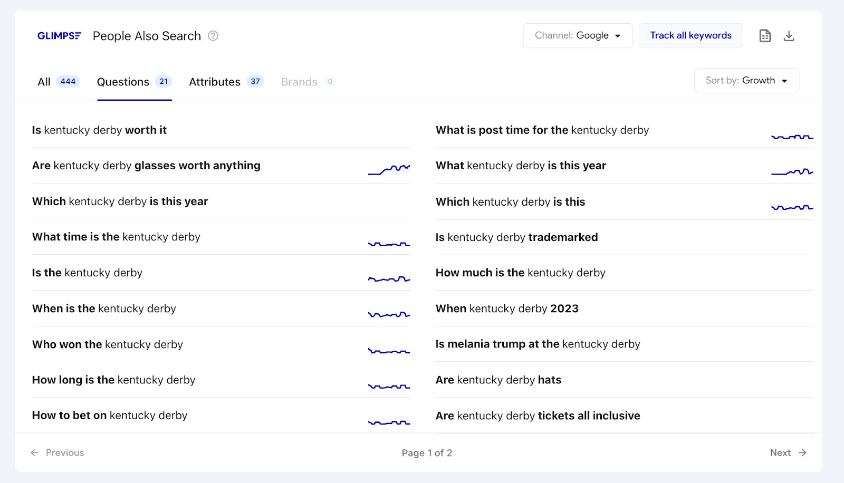Screen dimensions: 844x483
Task: Go to the next page of questions
Action: [780, 452]
